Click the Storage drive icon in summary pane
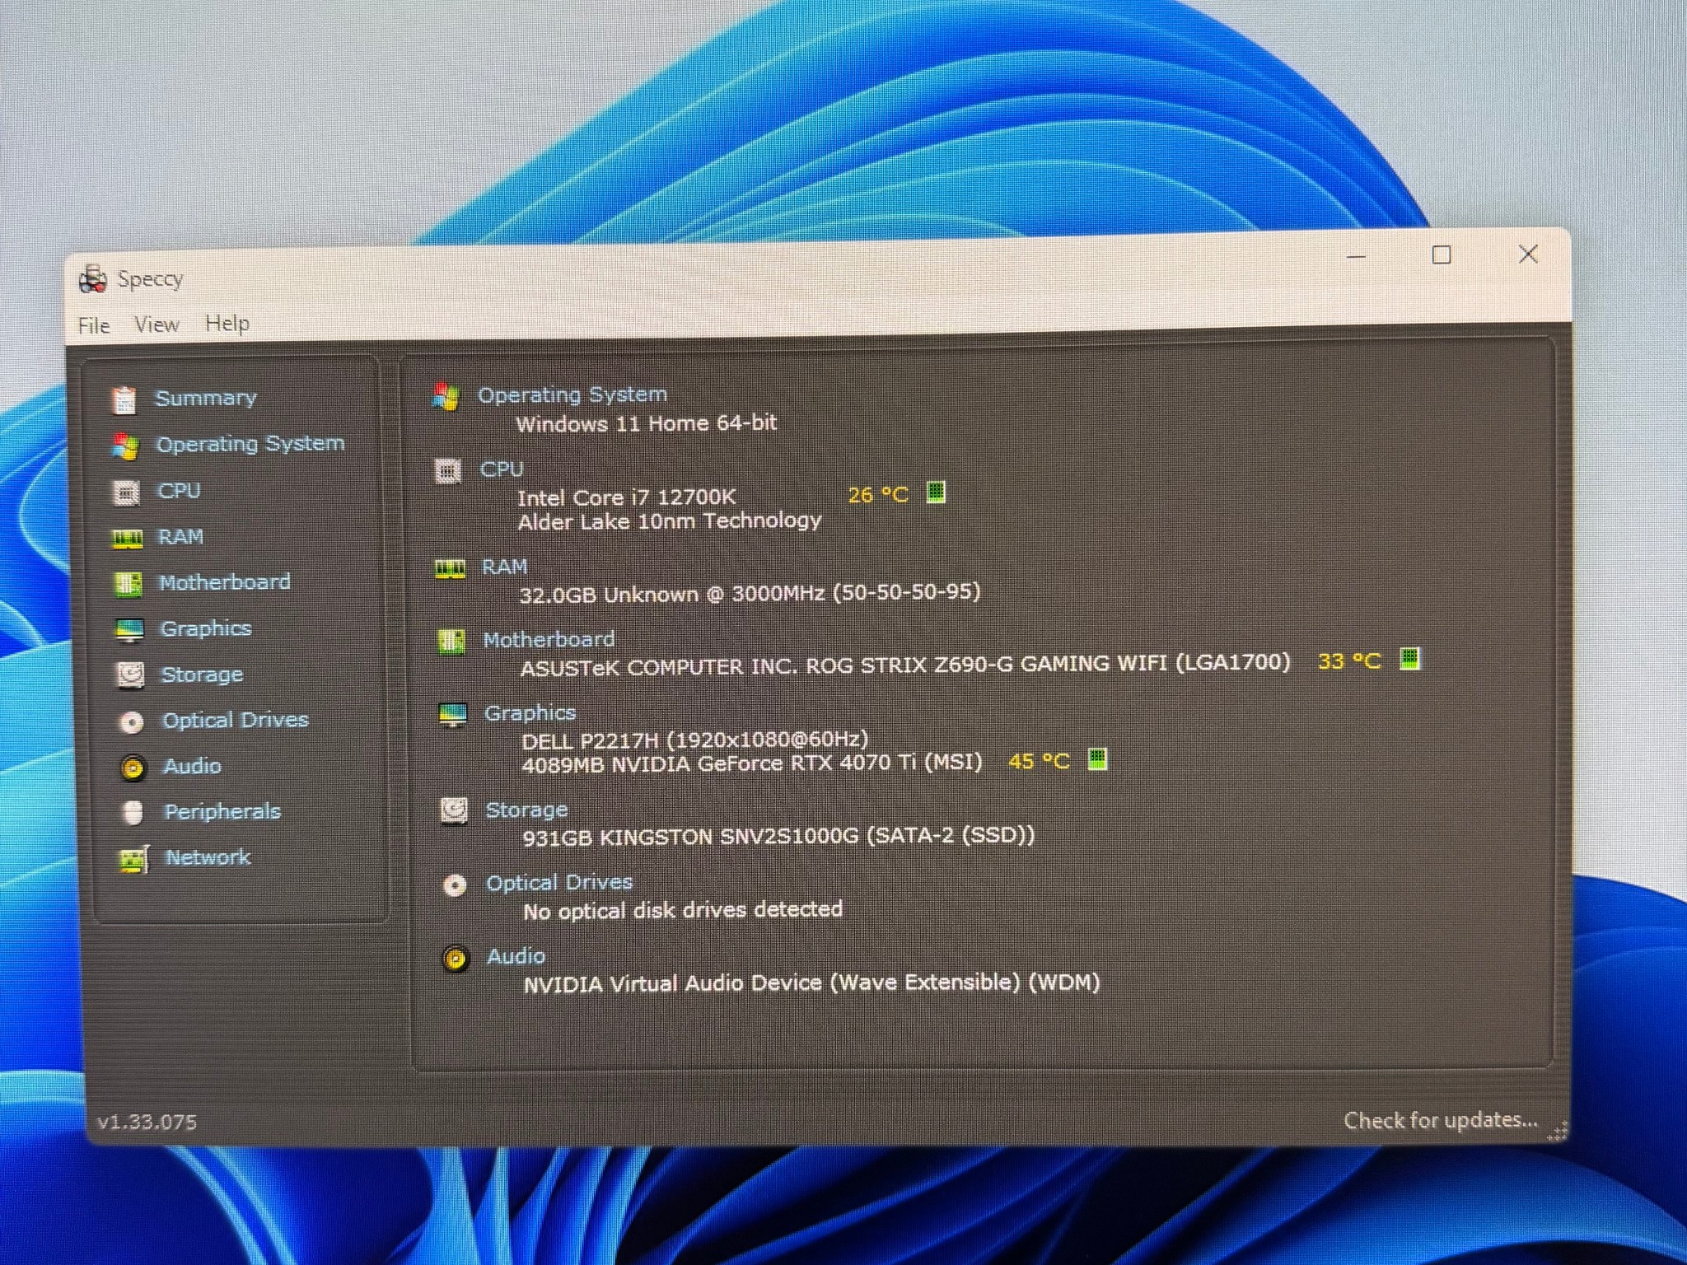Viewport: 1687px width, 1265px height. click(454, 811)
